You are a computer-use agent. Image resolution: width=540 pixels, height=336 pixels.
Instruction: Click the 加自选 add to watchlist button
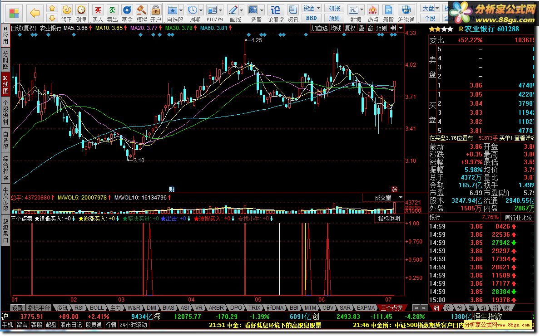coord(319,28)
